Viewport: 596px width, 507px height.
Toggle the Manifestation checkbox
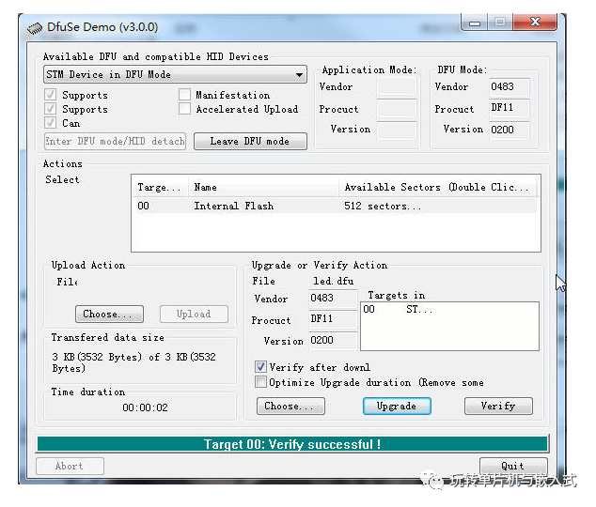click(185, 95)
